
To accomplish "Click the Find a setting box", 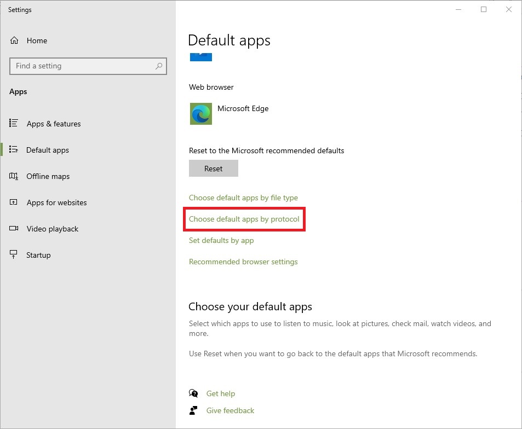I will point(88,66).
